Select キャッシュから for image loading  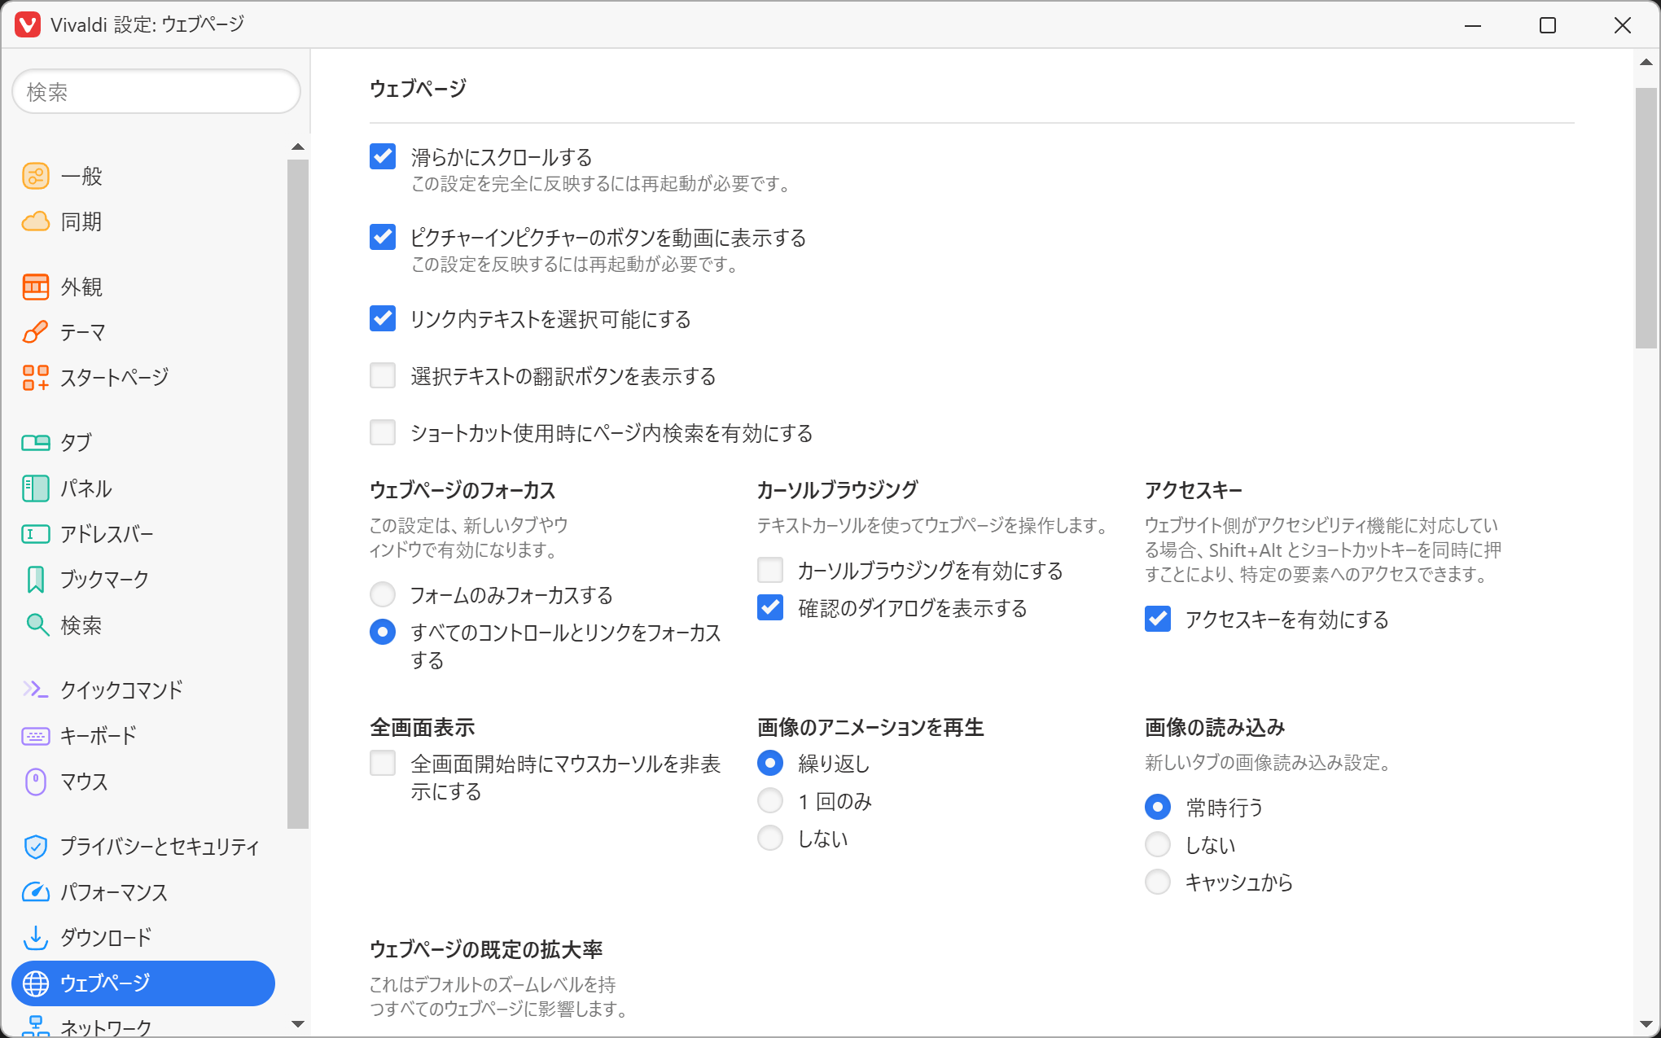coord(1158,882)
